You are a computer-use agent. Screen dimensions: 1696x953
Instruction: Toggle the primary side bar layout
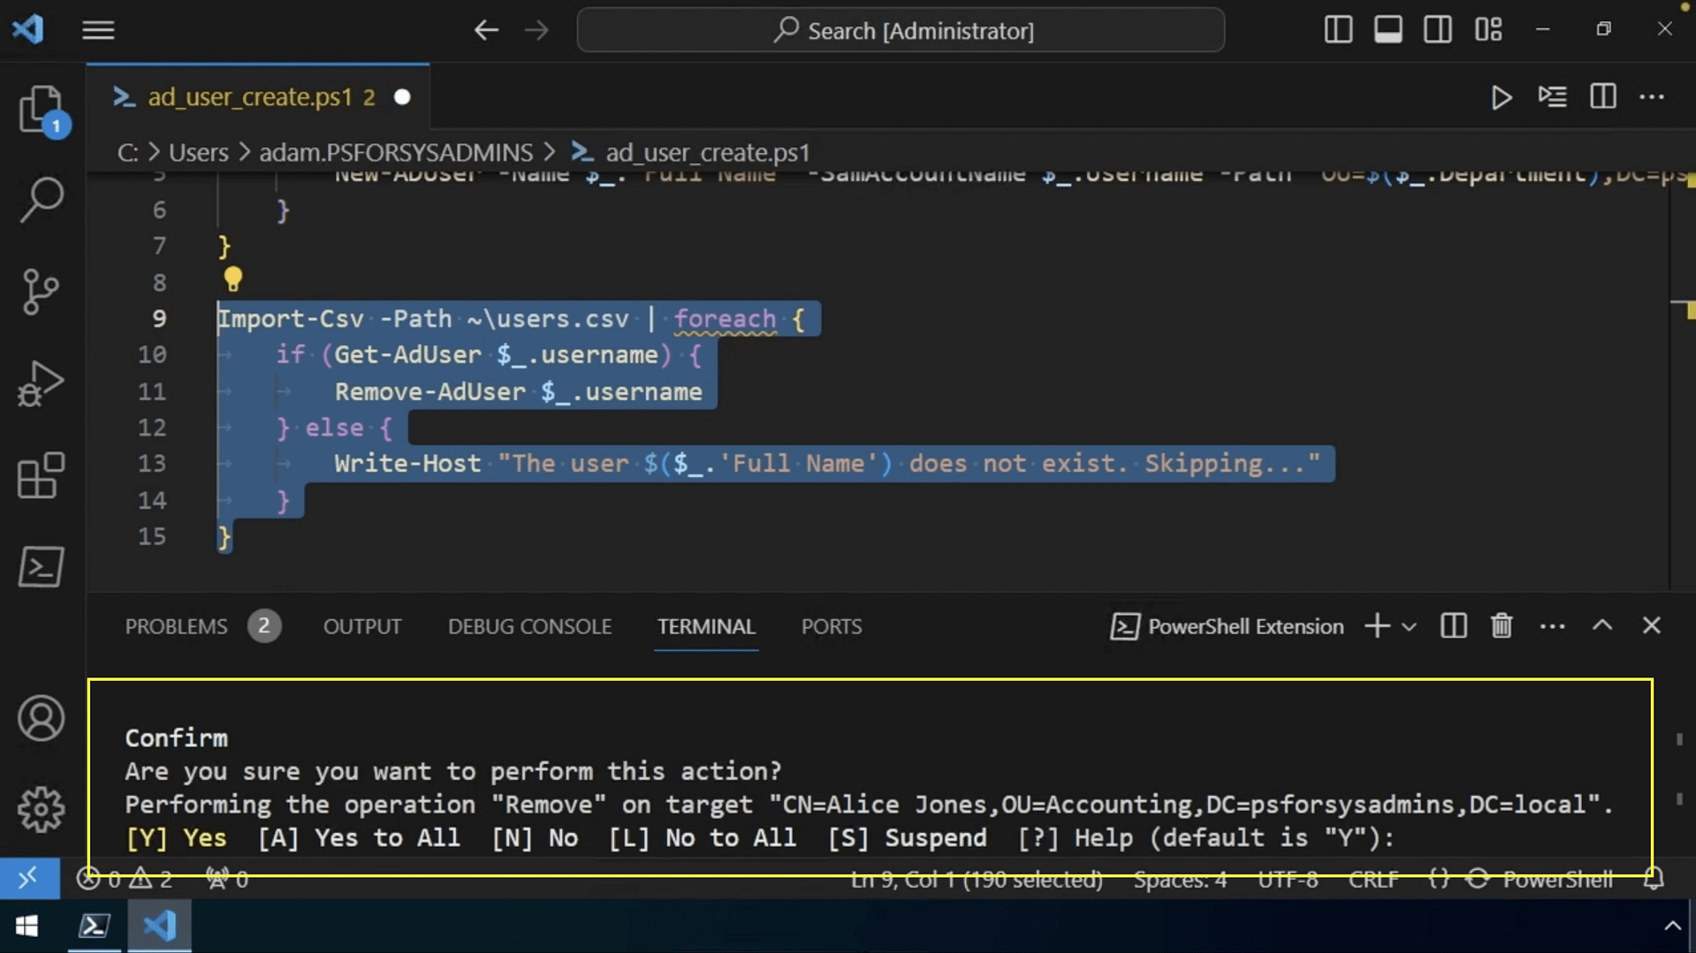tap(1338, 30)
